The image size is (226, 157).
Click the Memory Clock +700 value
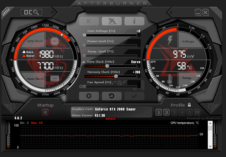pos(136,72)
